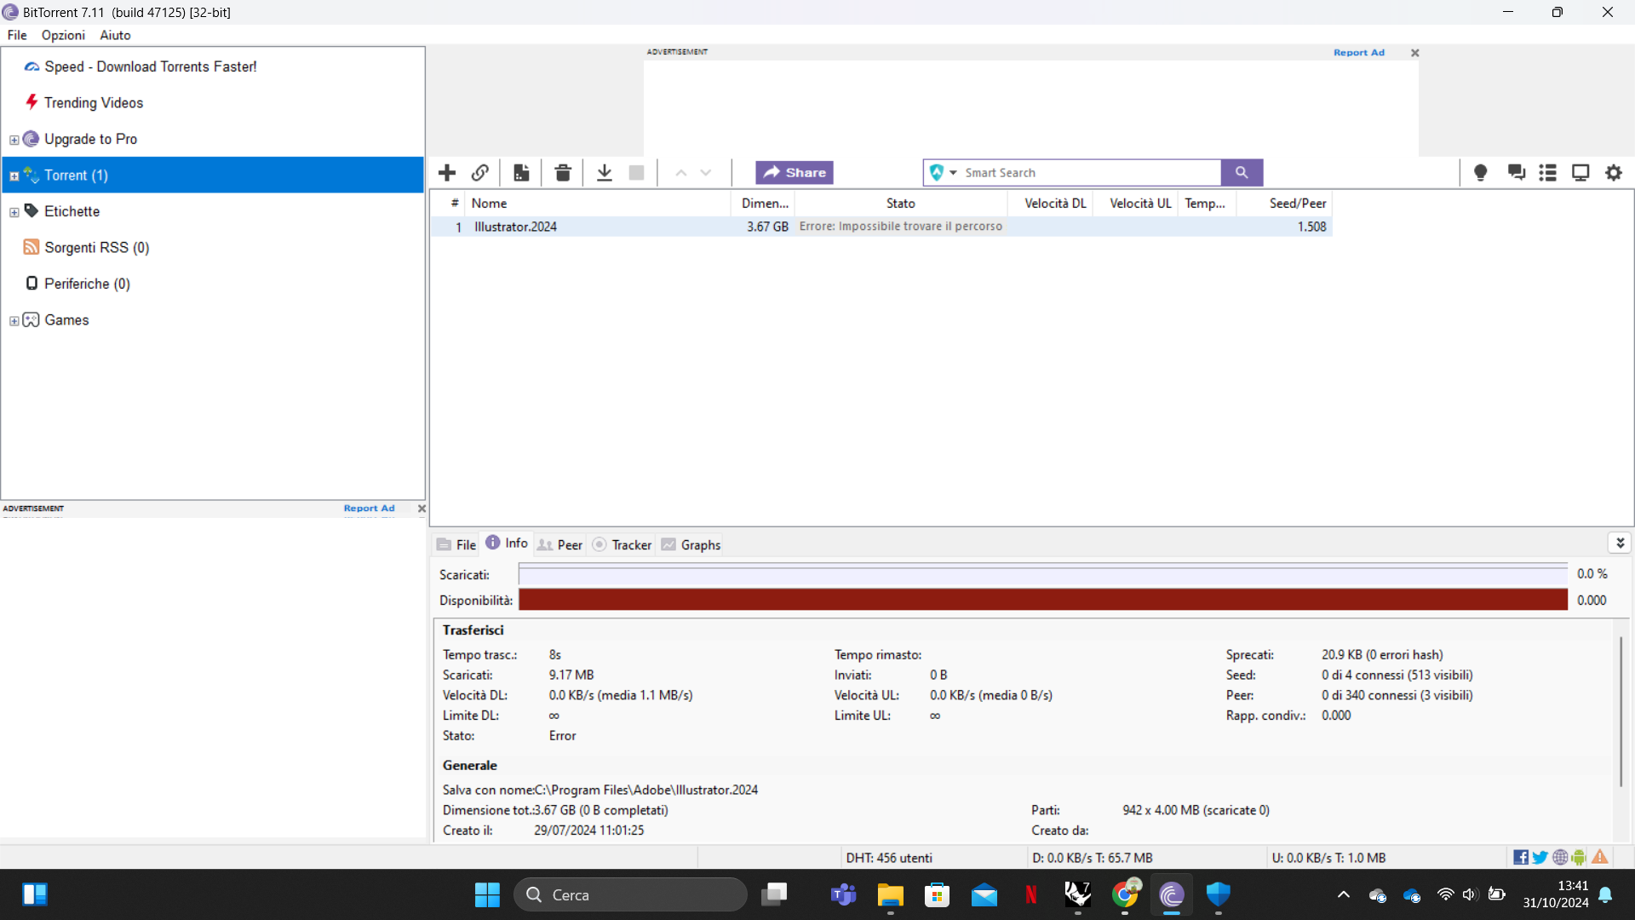Select the Illustrator.2024 torrent row
This screenshot has height=920, width=1635.
point(881,227)
